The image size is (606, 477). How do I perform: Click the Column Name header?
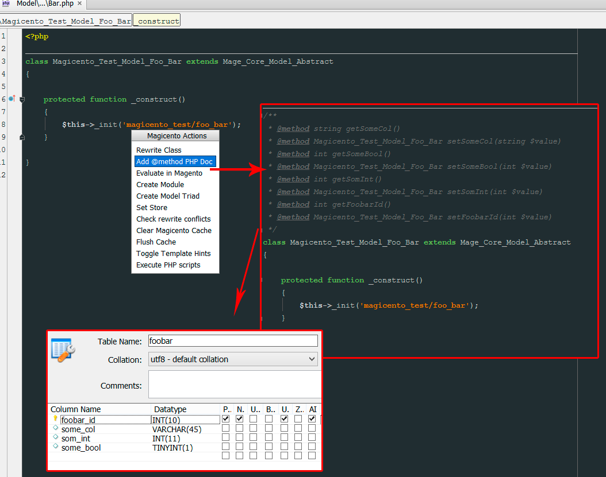99,409
